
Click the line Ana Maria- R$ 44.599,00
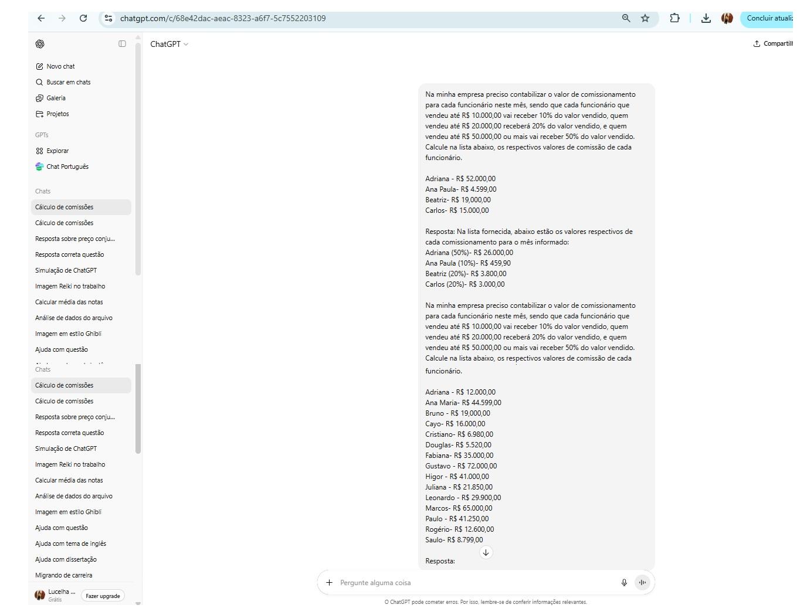tap(463, 403)
